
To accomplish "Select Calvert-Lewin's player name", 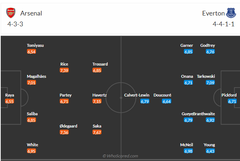I will tap(136, 95).
